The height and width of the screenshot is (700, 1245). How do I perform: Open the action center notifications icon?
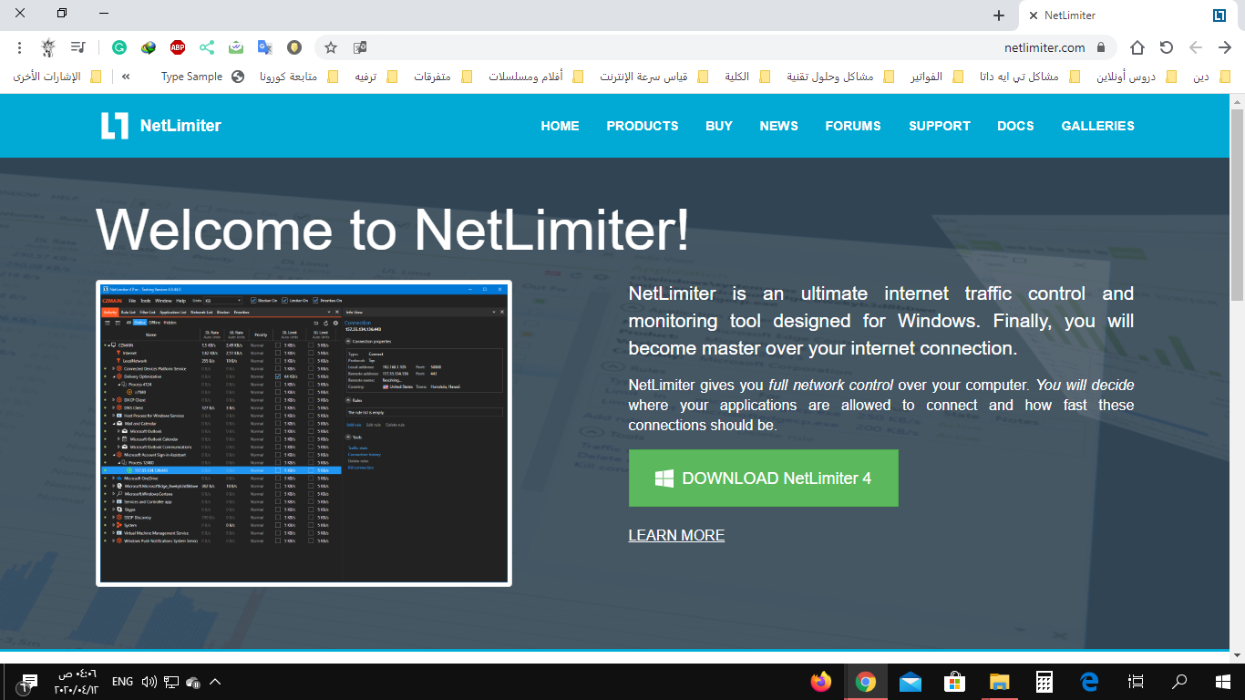28,682
